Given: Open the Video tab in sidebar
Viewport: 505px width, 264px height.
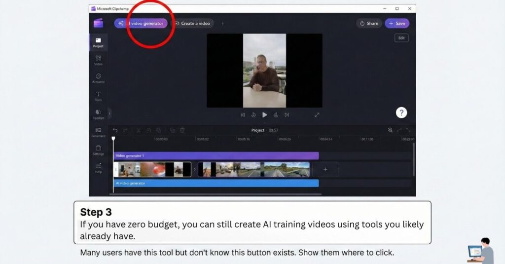Looking at the screenshot, I should [98, 60].
